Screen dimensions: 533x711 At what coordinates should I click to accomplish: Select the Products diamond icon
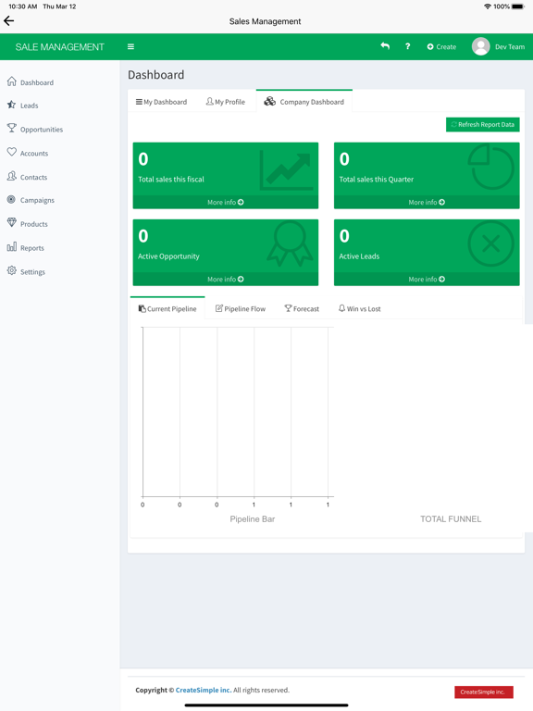click(11, 222)
